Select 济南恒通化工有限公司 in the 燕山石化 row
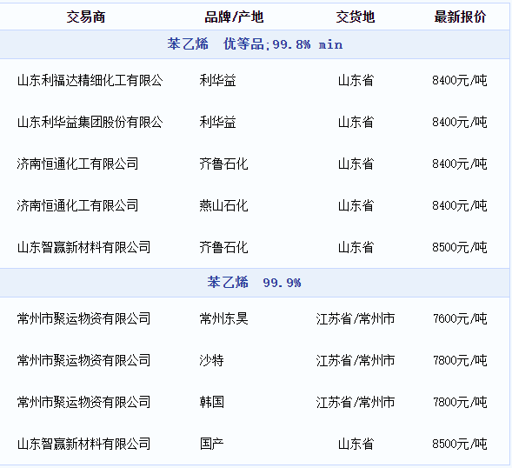 pos(77,205)
